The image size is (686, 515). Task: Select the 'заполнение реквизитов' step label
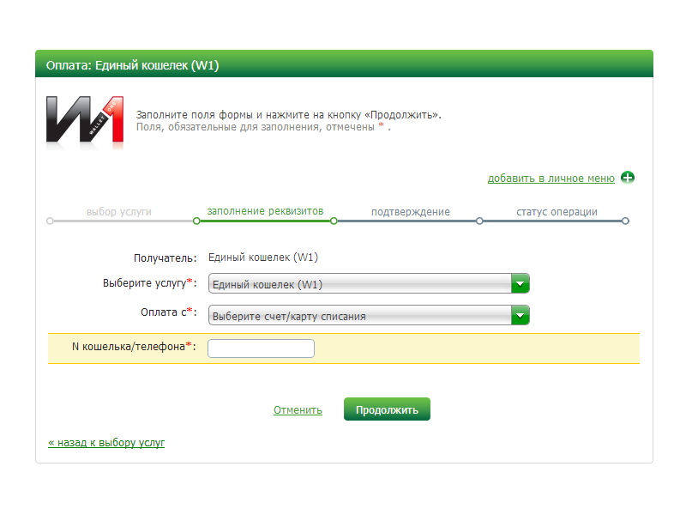[265, 211]
